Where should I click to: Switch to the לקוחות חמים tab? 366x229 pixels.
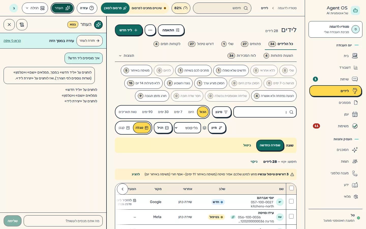click(167, 44)
